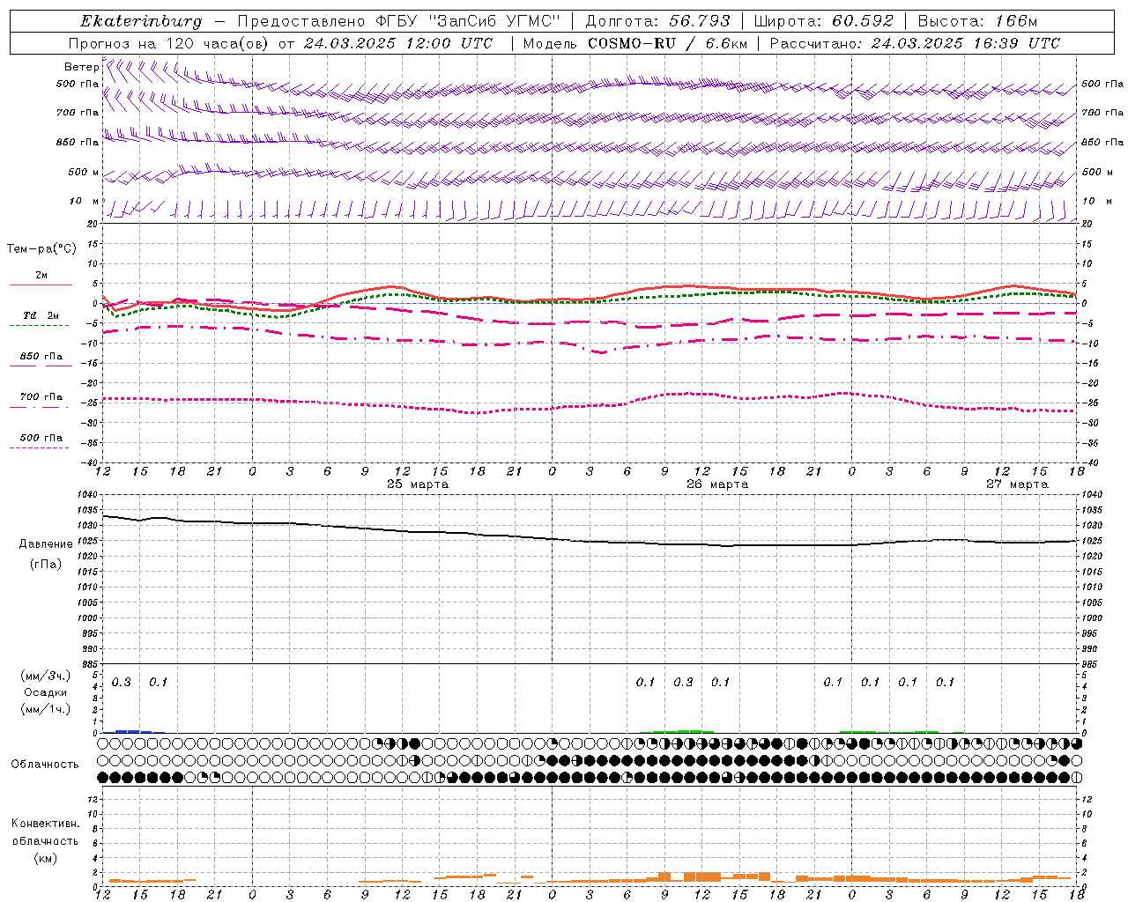Click the red solid legend line under '2м'
This screenshot has width=1128, height=902.
(x=41, y=285)
